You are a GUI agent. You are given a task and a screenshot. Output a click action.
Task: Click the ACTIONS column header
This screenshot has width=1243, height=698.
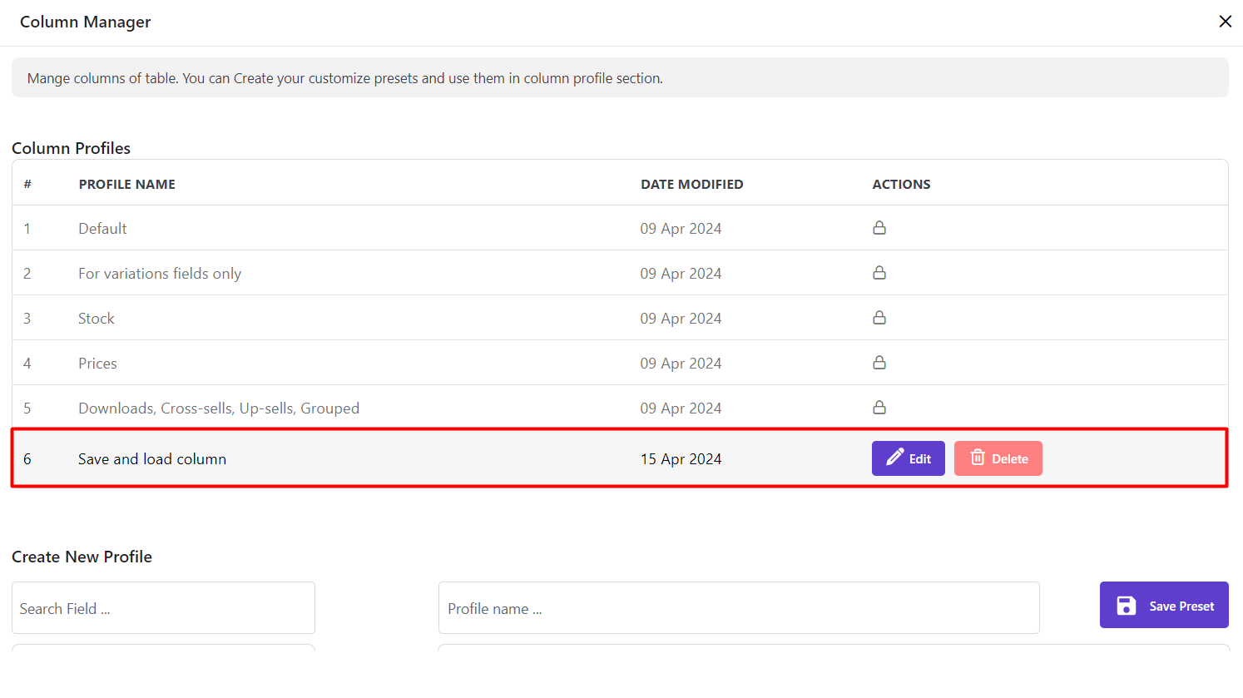click(x=901, y=185)
